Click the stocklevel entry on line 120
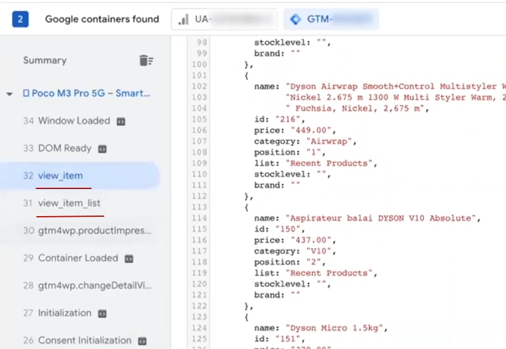 click(293, 284)
